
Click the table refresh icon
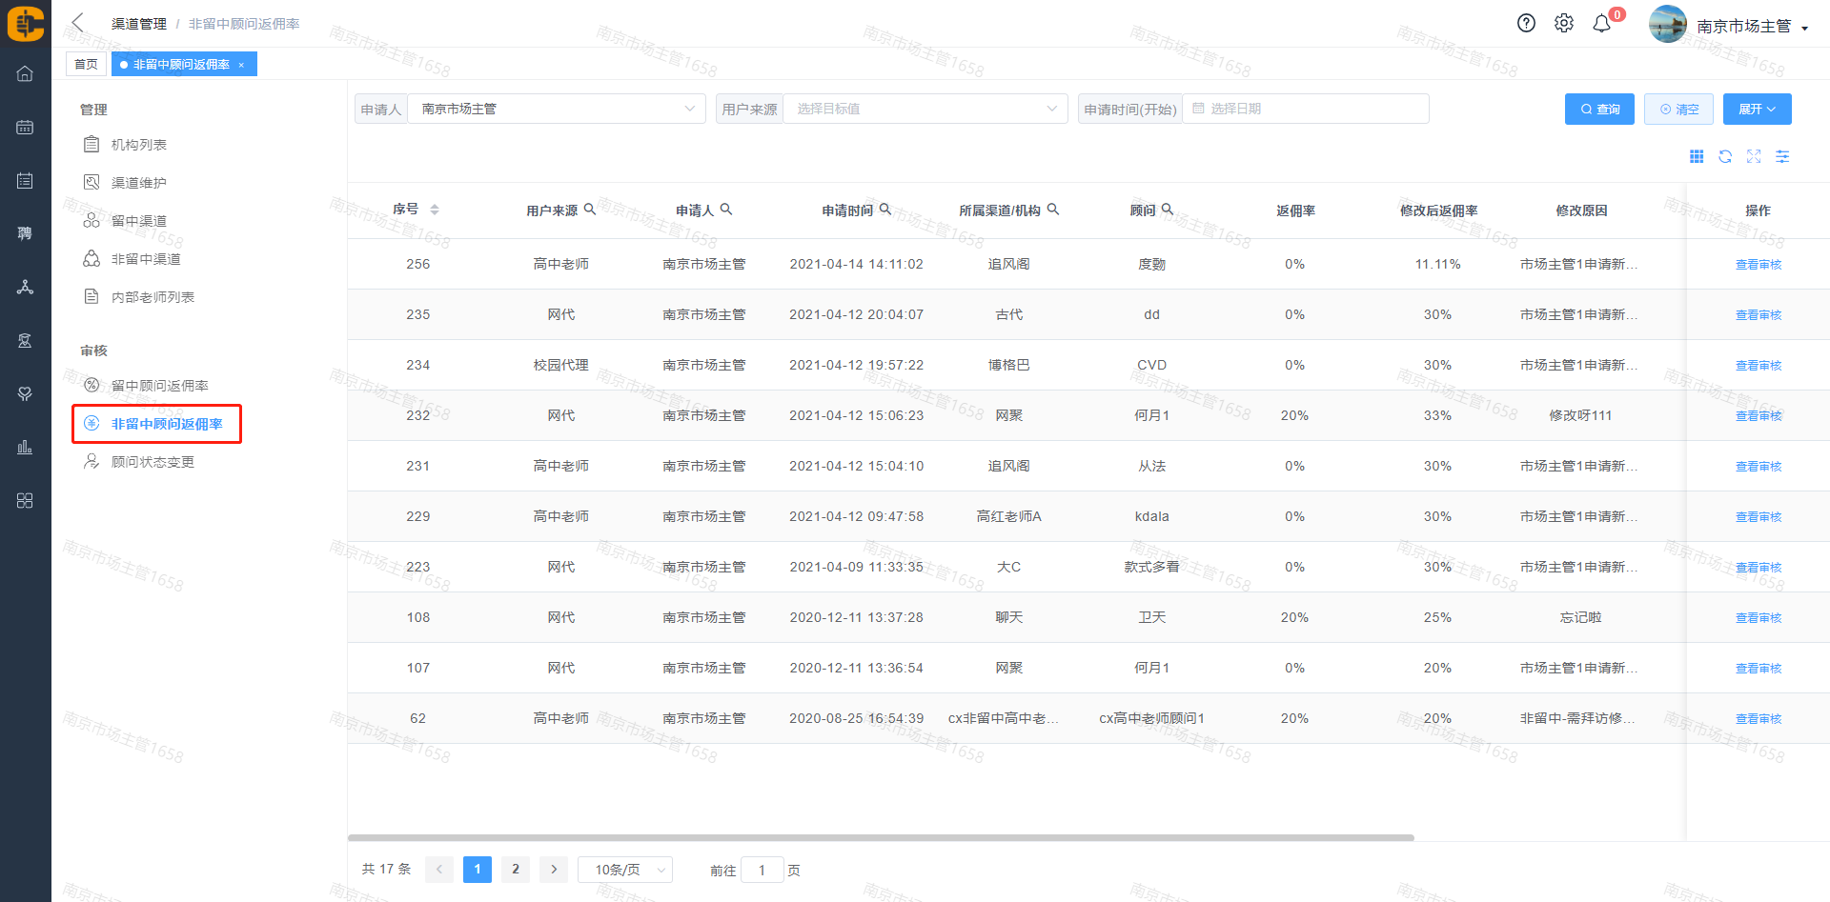[x=1725, y=157]
